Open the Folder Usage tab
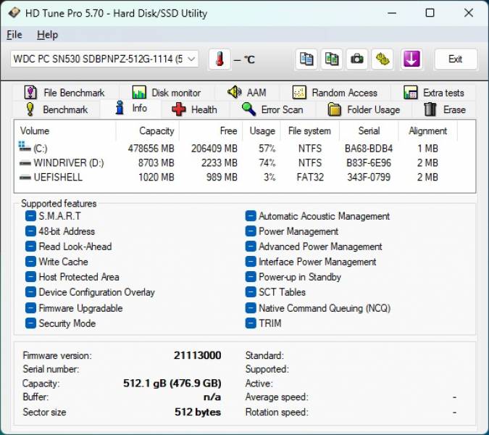The height and width of the screenshot is (435, 489). [x=364, y=109]
